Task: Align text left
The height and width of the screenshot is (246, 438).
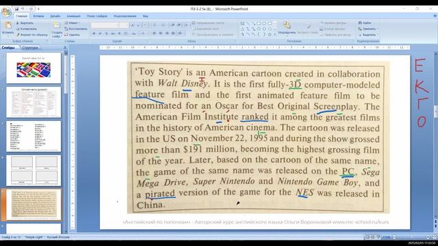Action: click(x=154, y=33)
